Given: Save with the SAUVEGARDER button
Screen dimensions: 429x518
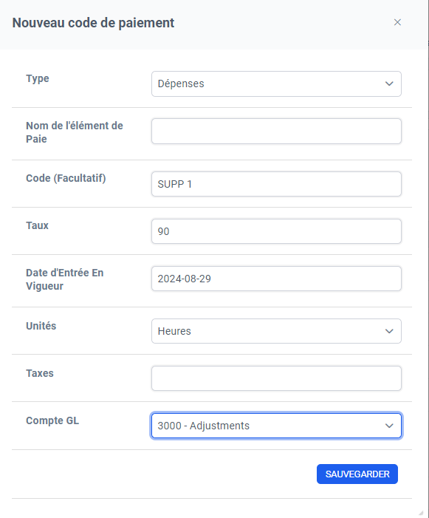Looking at the screenshot, I should click(x=357, y=474).
